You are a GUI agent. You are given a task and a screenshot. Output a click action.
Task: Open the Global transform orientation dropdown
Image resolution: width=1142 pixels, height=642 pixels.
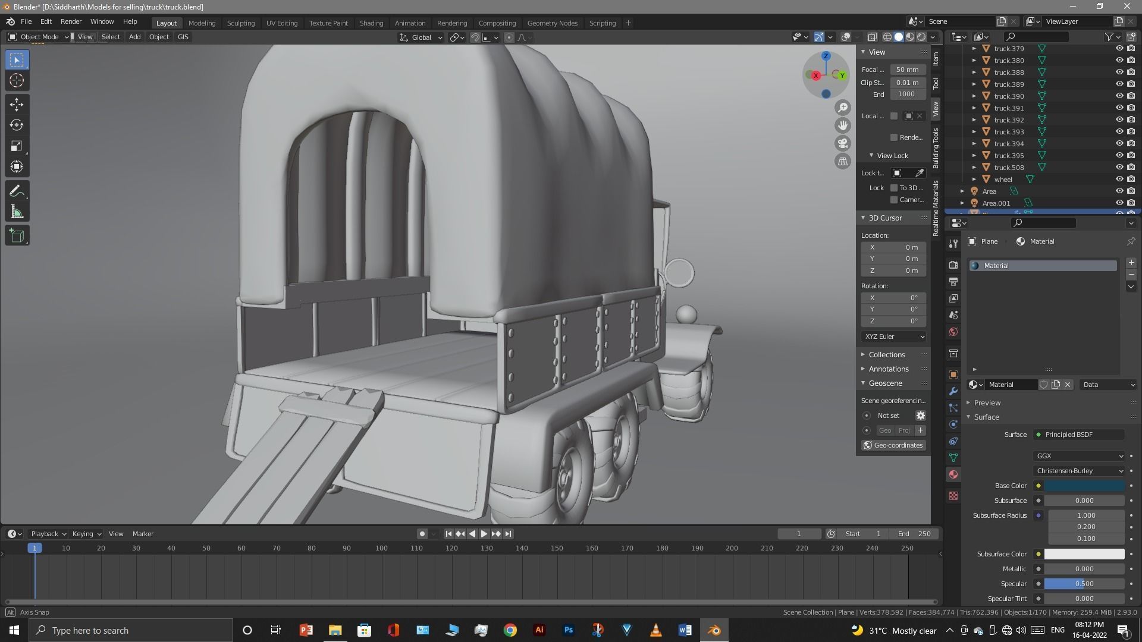pyautogui.click(x=421, y=37)
